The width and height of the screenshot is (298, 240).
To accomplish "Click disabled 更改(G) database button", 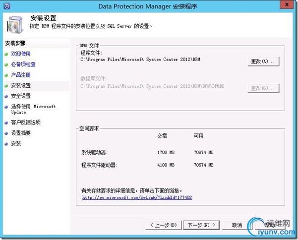I will (263, 88).
